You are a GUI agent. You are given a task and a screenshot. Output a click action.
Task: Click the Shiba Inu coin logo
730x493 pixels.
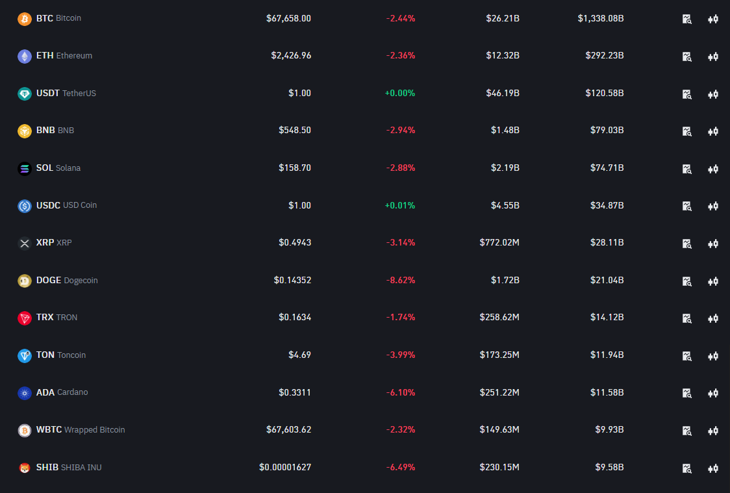25,468
